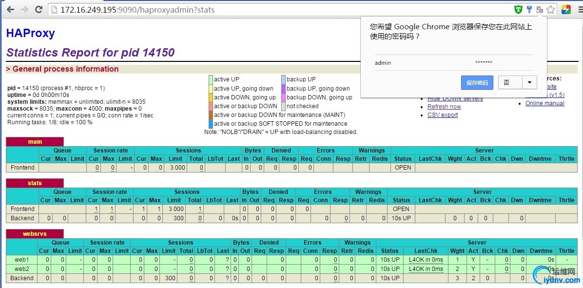This screenshot has height=288, width=583.
Task: Click the not checked grey swatch
Action: pos(283,106)
